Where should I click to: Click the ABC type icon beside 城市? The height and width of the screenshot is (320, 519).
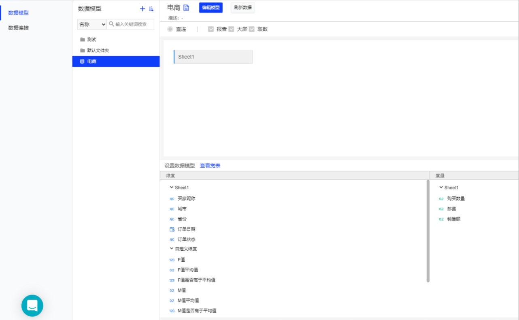pos(172,209)
